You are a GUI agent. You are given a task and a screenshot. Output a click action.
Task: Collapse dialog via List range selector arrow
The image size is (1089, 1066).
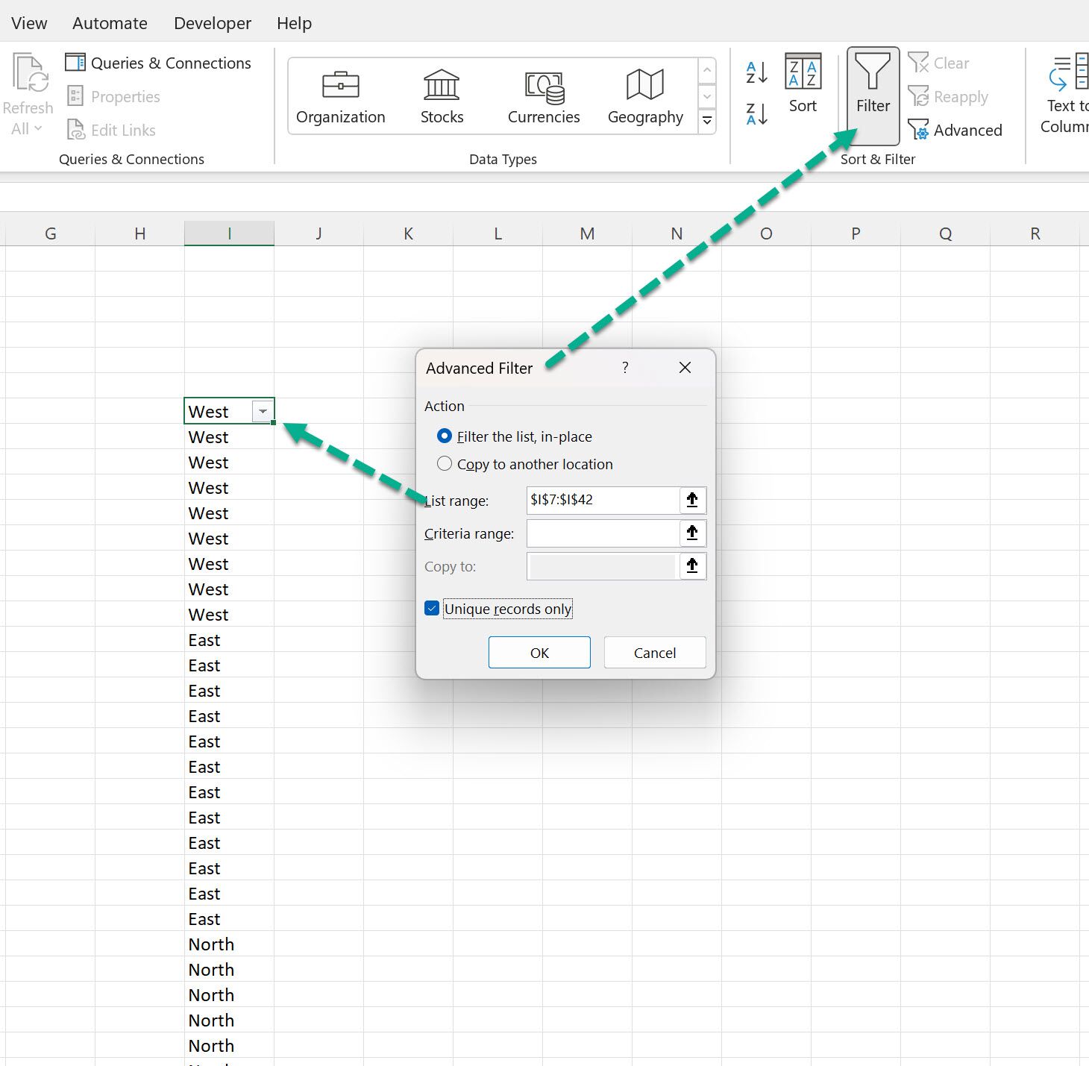pyautogui.click(x=692, y=500)
